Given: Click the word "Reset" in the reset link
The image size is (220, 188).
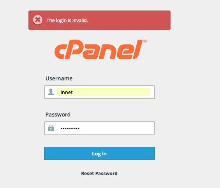Looking at the screenshot, I should tap(88, 174).
